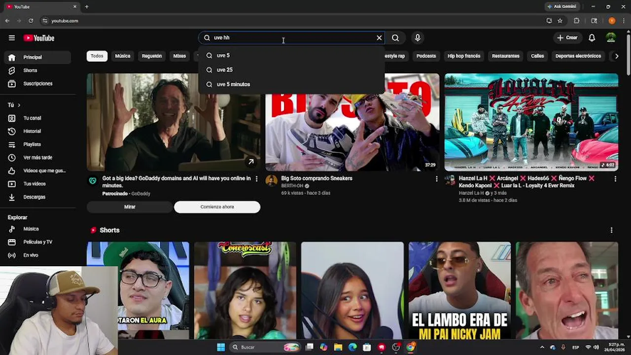Open Playlists in sidebar
The width and height of the screenshot is (631, 355).
pyautogui.click(x=37, y=144)
